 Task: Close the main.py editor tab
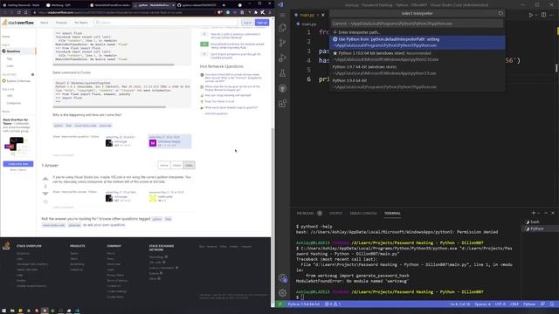[323, 15]
